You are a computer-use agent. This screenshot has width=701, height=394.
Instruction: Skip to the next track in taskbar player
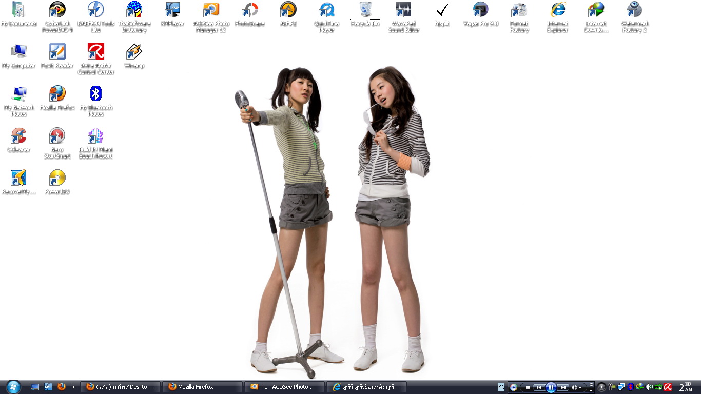[563, 387]
